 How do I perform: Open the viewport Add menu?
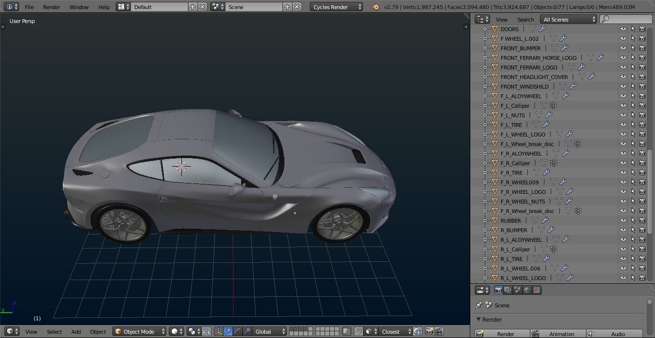point(76,331)
